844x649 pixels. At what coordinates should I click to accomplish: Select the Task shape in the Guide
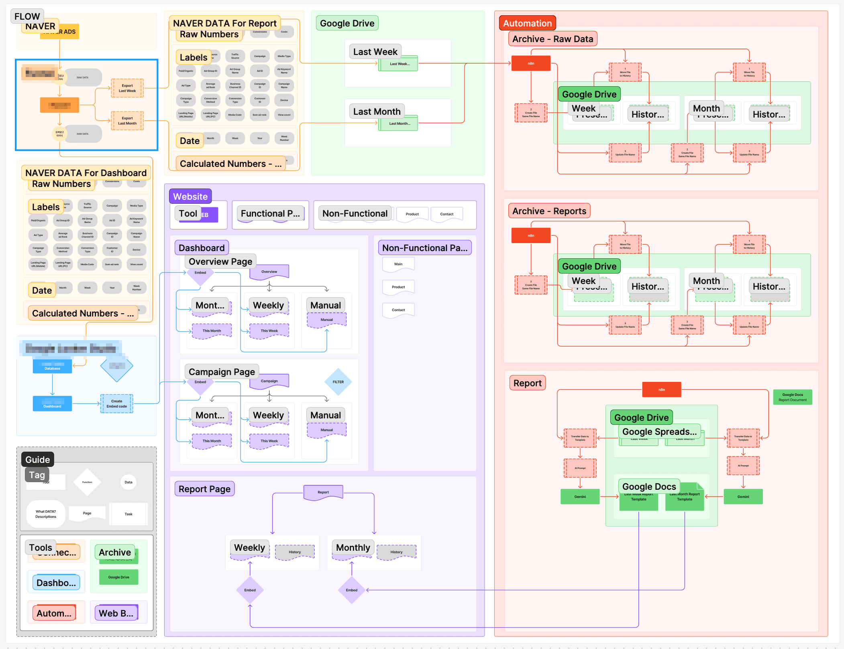pos(128,514)
